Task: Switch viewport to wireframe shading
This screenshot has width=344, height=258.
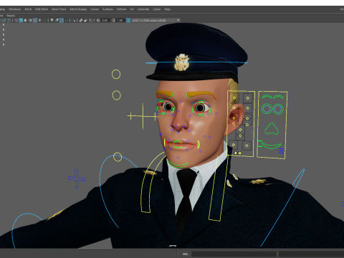Action: [16, 20]
